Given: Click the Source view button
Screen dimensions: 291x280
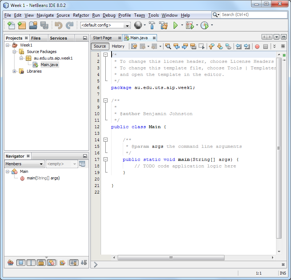Looking at the screenshot, I should click(100, 46).
